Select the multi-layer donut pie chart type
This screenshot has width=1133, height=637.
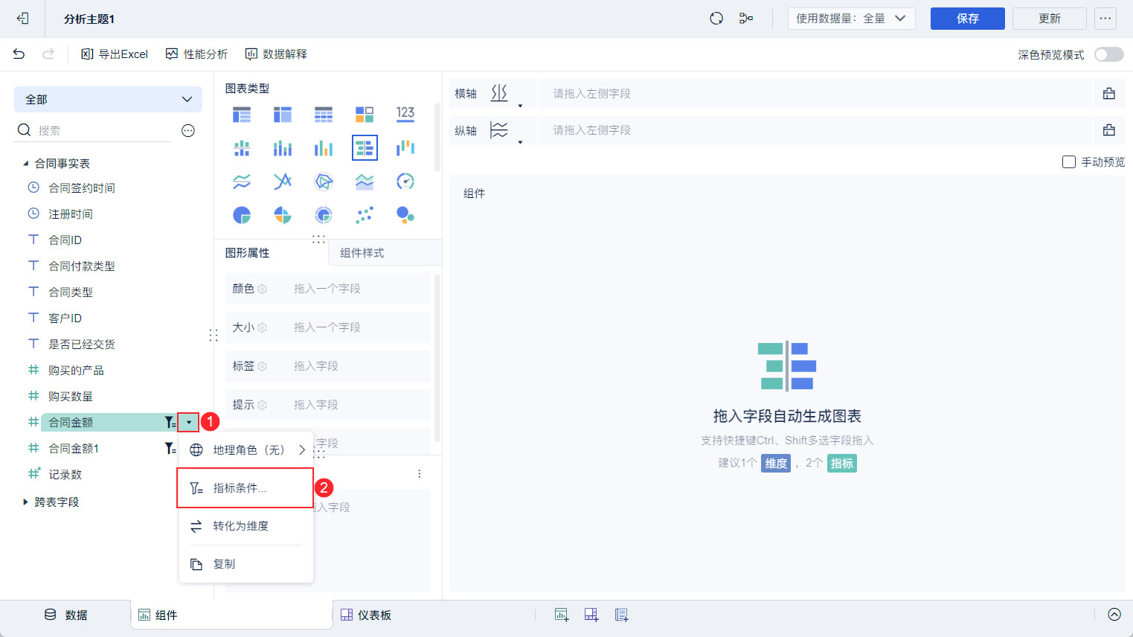pyautogui.click(x=324, y=215)
